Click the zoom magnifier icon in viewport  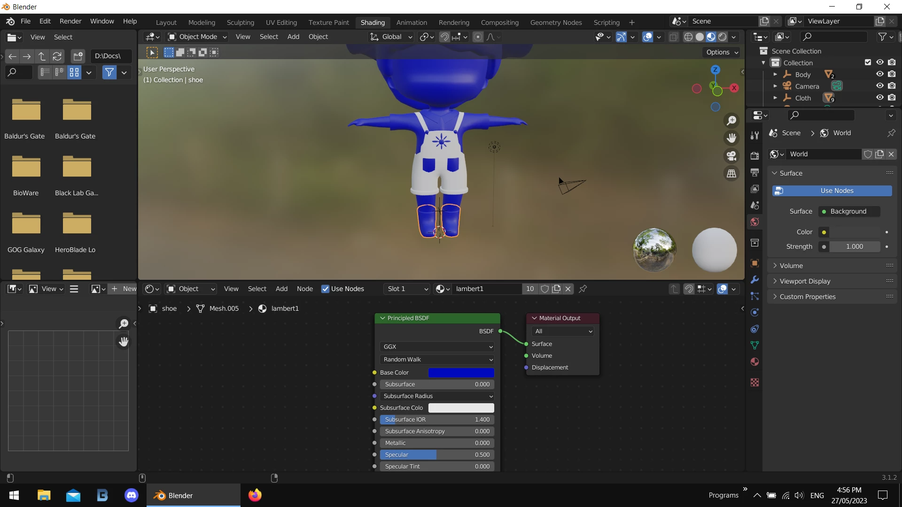[x=731, y=121]
